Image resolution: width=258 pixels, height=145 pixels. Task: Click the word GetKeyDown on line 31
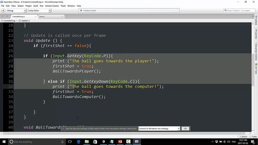[96, 81]
